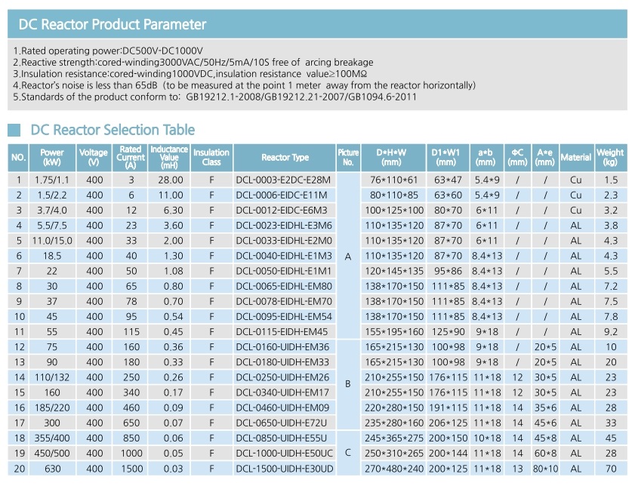The height and width of the screenshot is (486, 635).
Task: Click the D*H*W (mm) column header
Action: click(392, 158)
